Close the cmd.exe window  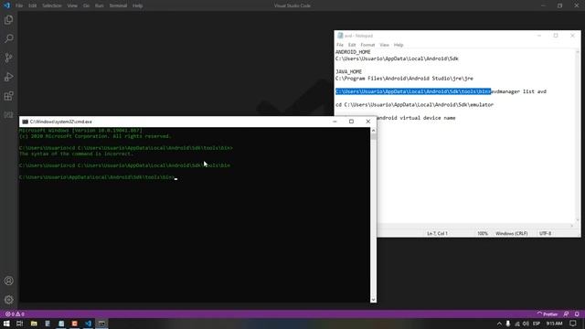[x=368, y=122]
